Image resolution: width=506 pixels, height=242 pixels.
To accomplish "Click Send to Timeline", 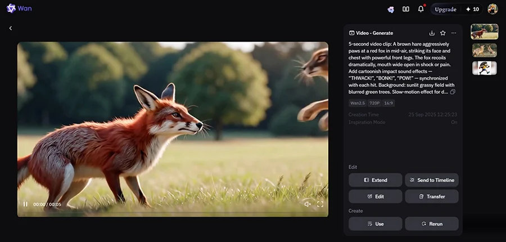I will 432,180.
